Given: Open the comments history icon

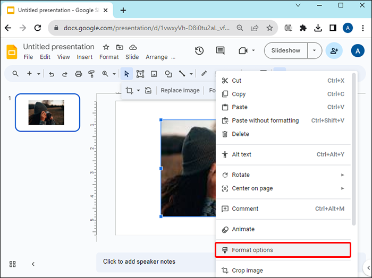Looking at the screenshot, I should point(220,51).
